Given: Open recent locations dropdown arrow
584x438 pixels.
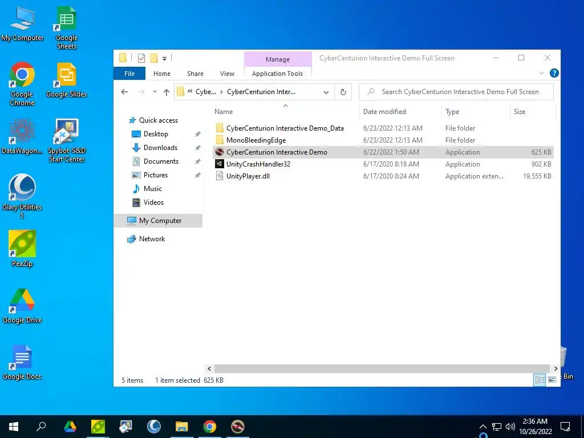Looking at the screenshot, I should 155,92.
